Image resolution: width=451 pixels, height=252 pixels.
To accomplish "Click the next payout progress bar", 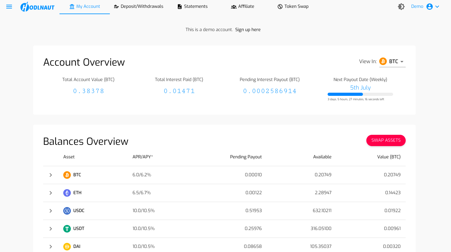I will pyautogui.click(x=360, y=94).
